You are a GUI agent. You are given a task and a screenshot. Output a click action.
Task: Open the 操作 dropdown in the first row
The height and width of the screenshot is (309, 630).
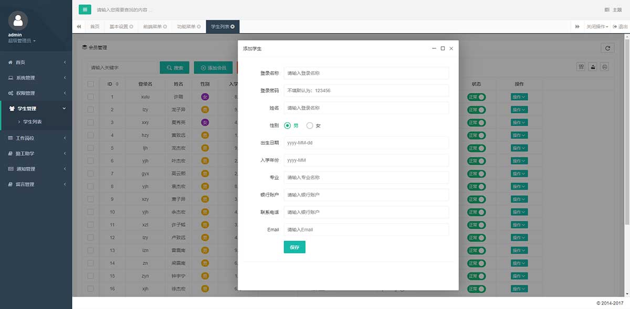coord(519,97)
